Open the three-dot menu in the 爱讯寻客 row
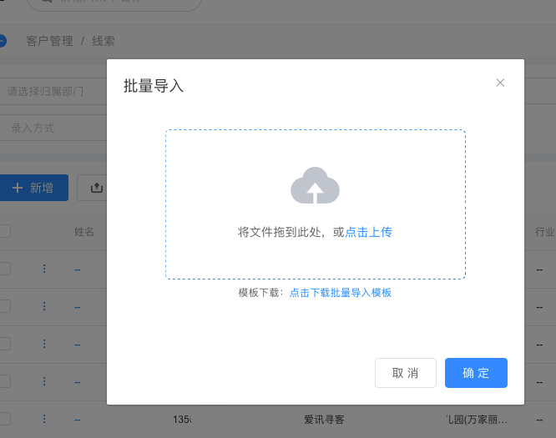556x438 pixels. [44, 419]
